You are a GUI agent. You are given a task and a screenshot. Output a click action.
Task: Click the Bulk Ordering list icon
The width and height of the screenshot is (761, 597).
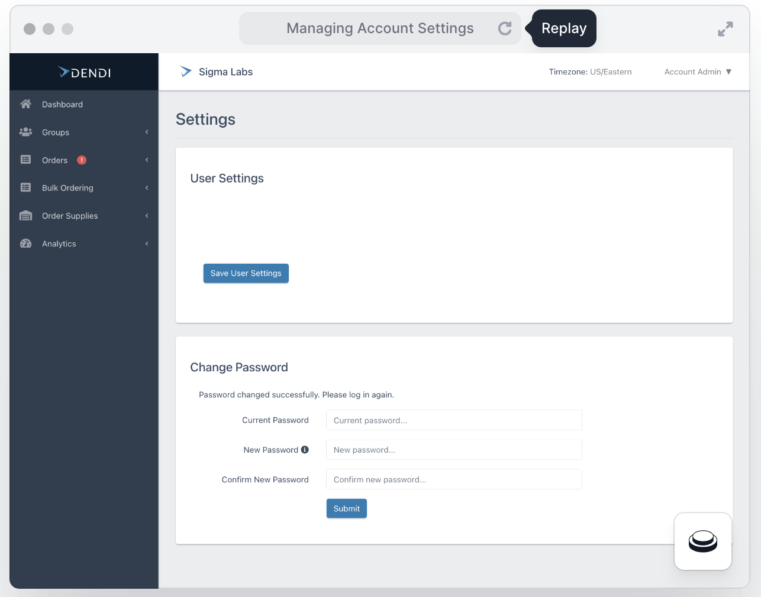point(25,187)
